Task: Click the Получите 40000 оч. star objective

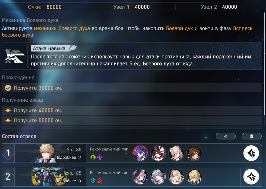Action: click(x=132, y=110)
